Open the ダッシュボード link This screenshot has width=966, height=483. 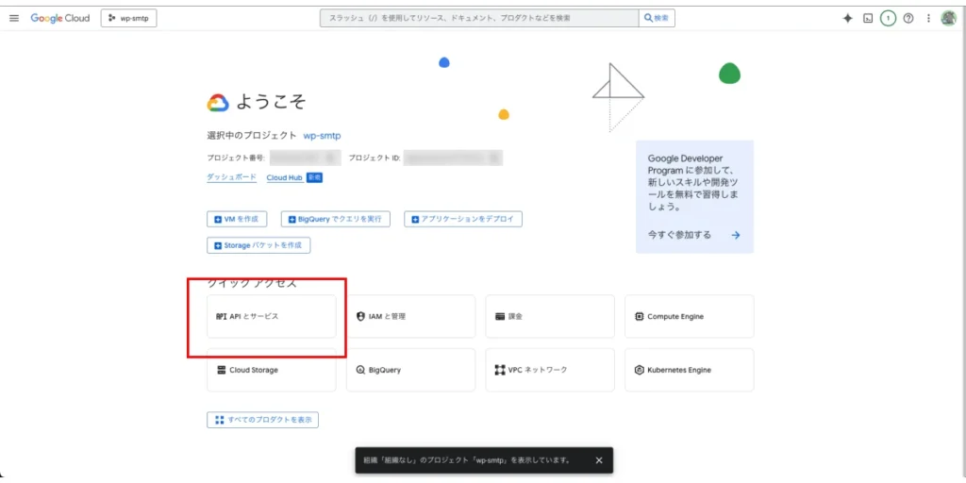(x=231, y=177)
